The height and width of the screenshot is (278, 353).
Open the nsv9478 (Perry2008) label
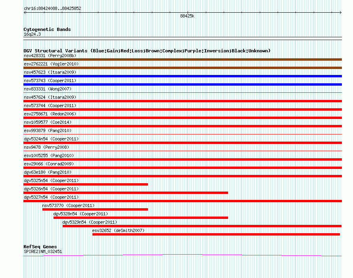pos(46,147)
